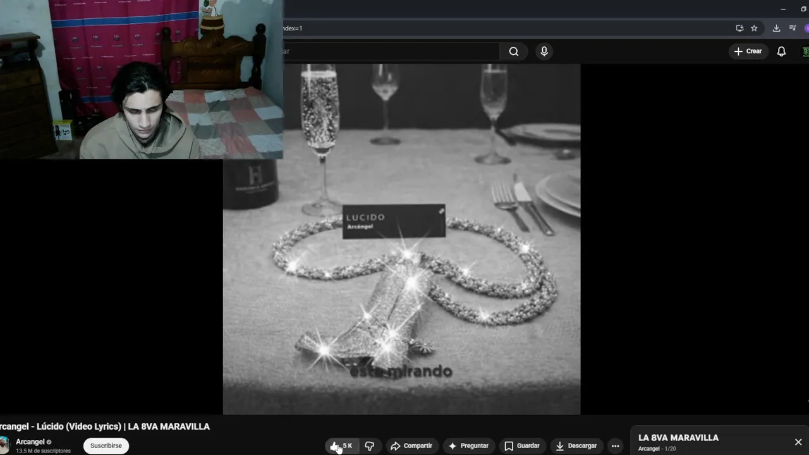The width and height of the screenshot is (809, 455).
Task: Click the playlist 'Arcangel - 1/20' subtitle
Action: tap(657, 449)
